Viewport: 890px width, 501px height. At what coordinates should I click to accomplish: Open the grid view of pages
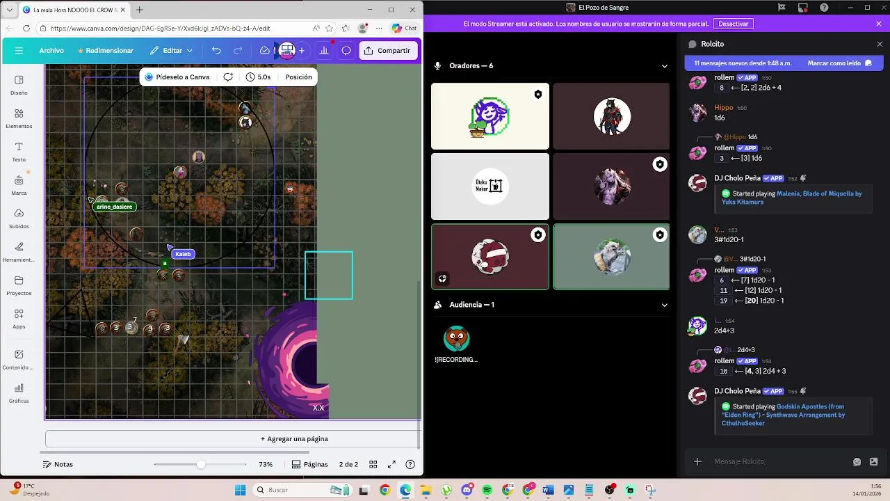(x=373, y=464)
